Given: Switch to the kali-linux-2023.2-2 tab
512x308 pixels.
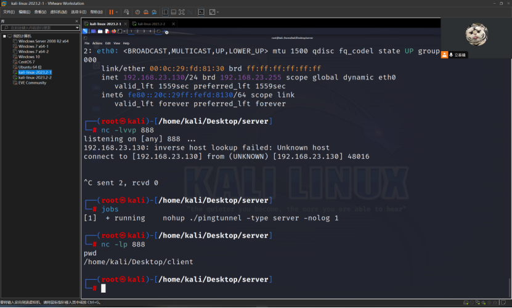Looking at the screenshot, I should click(x=151, y=24).
